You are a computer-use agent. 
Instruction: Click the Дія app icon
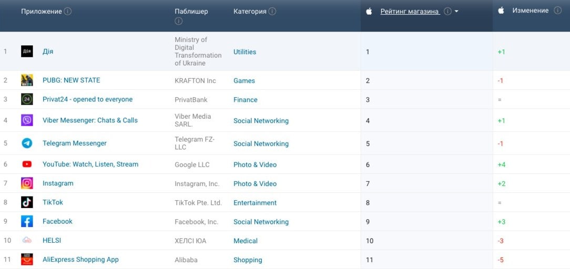point(27,51)
